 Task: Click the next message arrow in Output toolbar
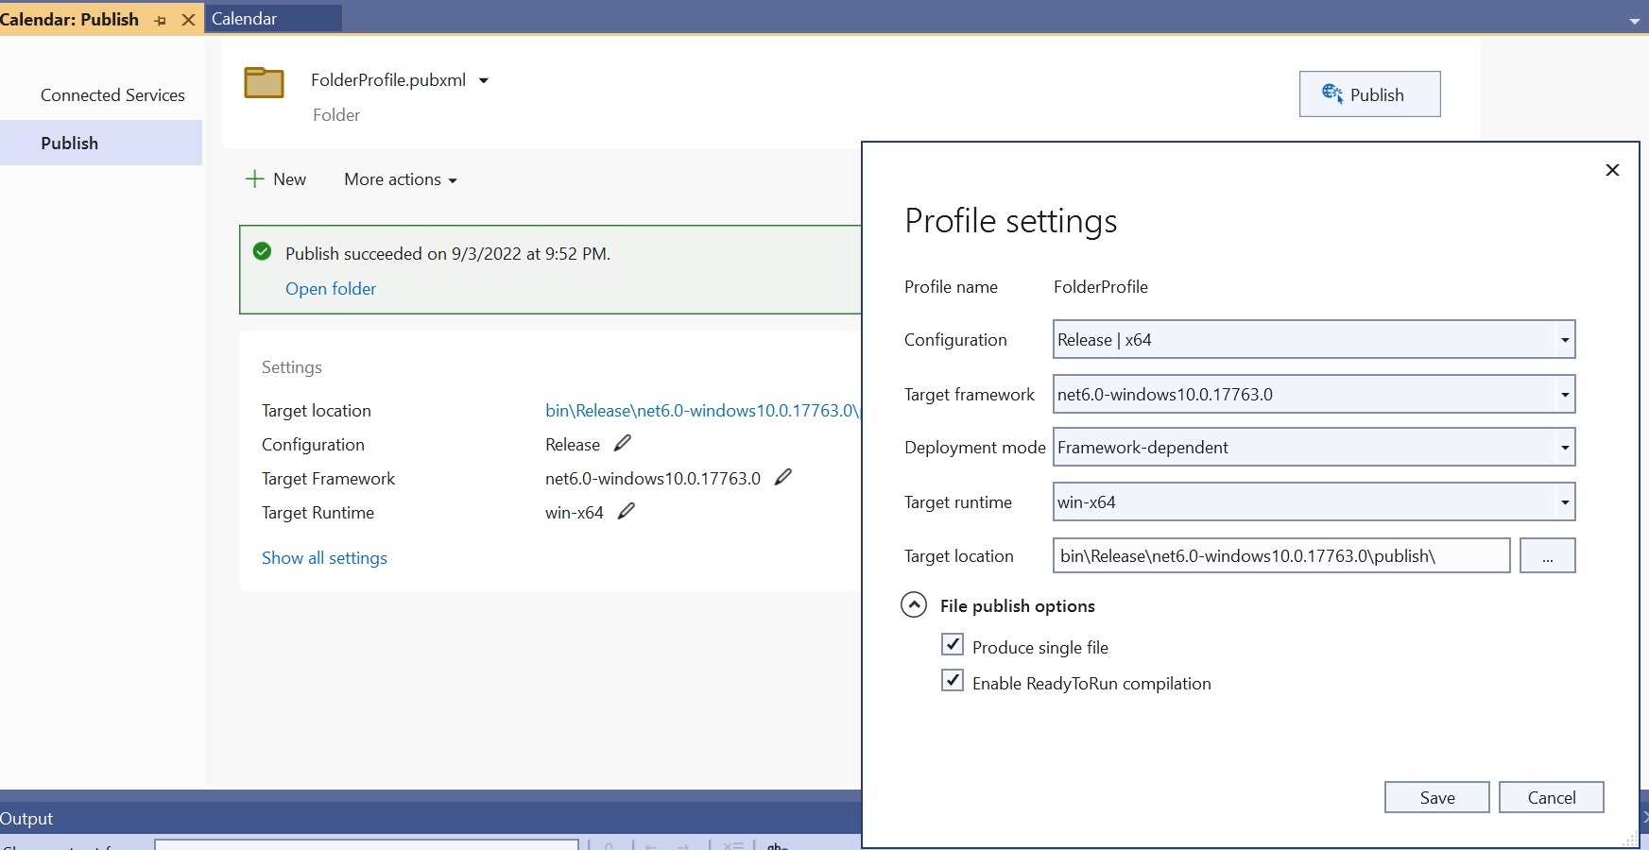point(682,846)
